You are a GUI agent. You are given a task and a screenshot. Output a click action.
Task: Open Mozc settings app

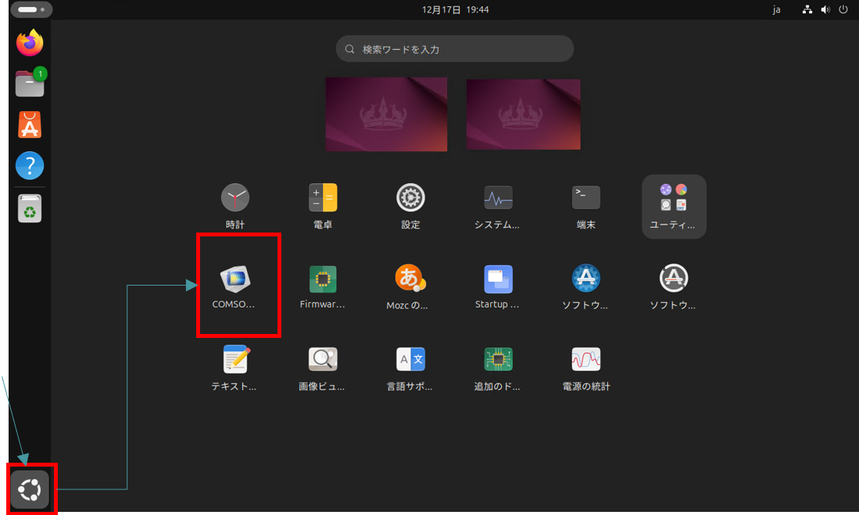coord(410,279)
